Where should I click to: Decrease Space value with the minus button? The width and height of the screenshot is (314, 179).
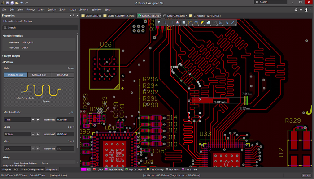pos(33,134)
